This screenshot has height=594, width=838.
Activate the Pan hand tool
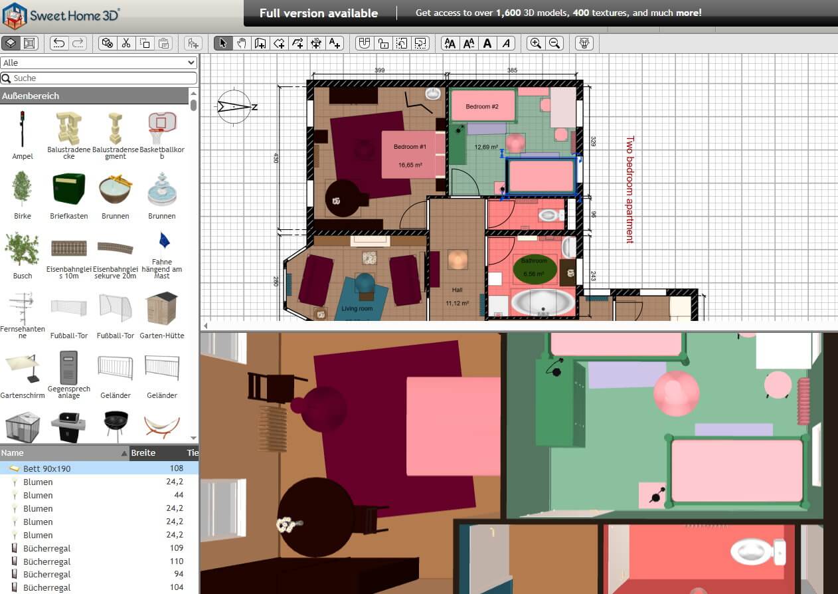(242, 43)
